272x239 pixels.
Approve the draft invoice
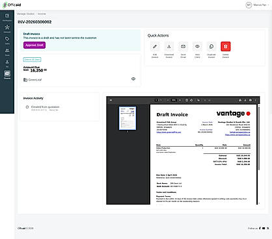34,45
